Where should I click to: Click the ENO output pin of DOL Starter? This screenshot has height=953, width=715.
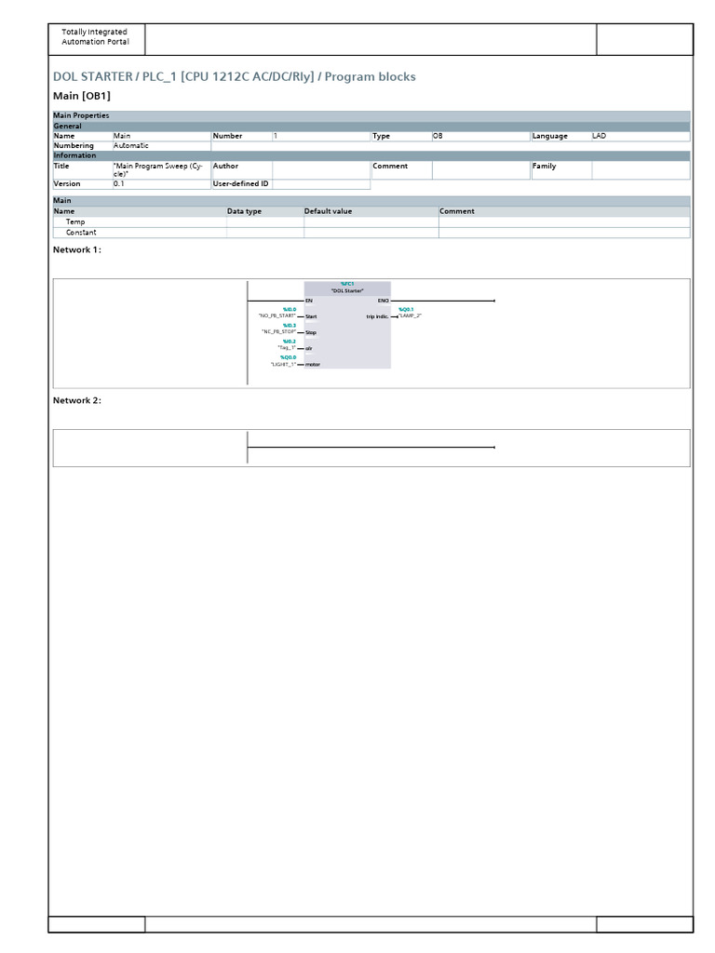383,301
